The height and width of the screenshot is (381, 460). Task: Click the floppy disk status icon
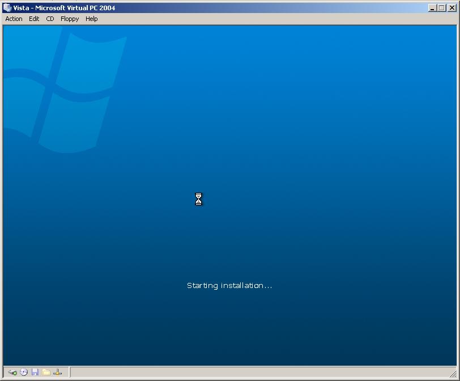pos(35,372)
